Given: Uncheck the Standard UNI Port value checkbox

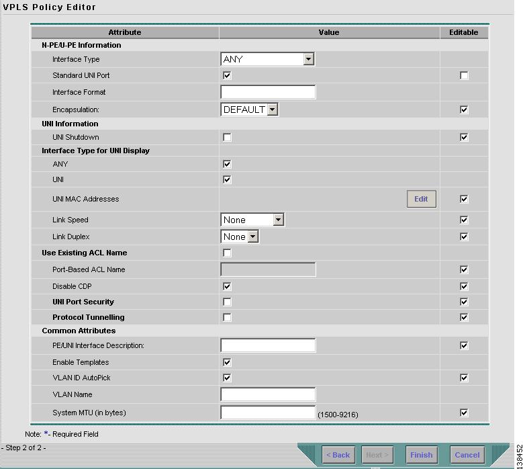Looking at the screenshot, I should [227, 75].
